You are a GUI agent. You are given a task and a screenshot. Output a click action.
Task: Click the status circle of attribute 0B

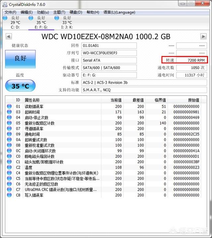click(9, 145)
